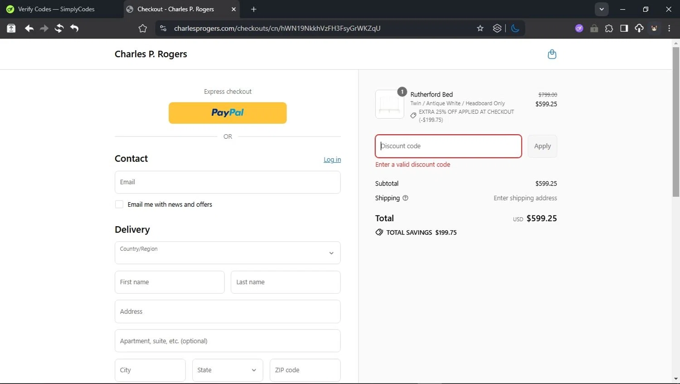Viewport: 680px width, 384px height.
Task: Pay with the PayPal express button
Action: coord(228,113)
